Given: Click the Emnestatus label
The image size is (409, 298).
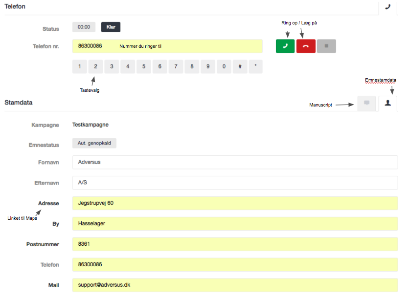Looking at the screenshot, I should click(44, 145).
